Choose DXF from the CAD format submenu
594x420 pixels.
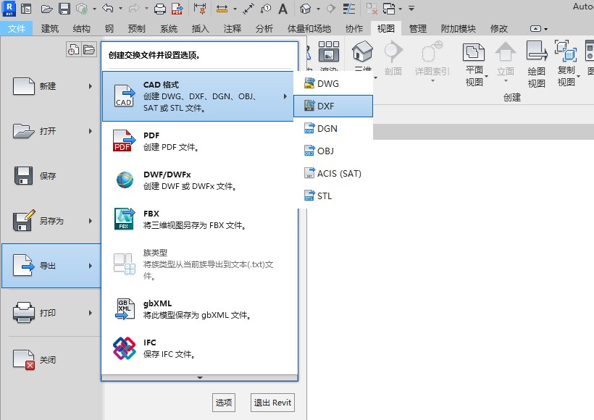[x=333, y=106]
